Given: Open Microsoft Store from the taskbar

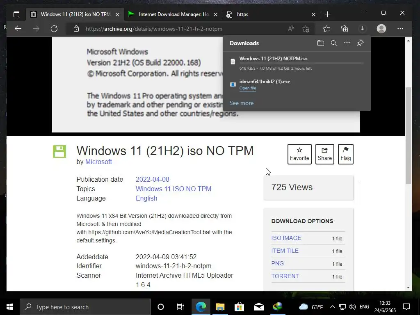Looking at the screenshot, I should 239,307.
